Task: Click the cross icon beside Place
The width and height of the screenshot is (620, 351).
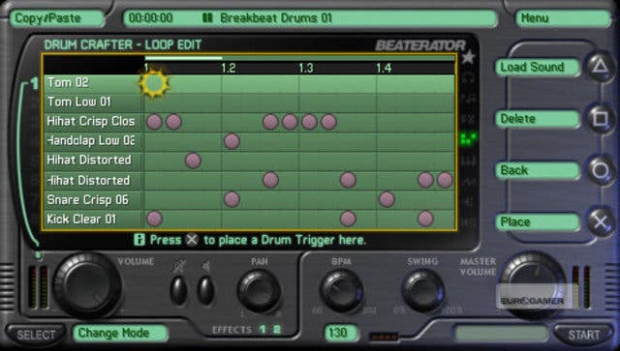Action: coord(601,221)
